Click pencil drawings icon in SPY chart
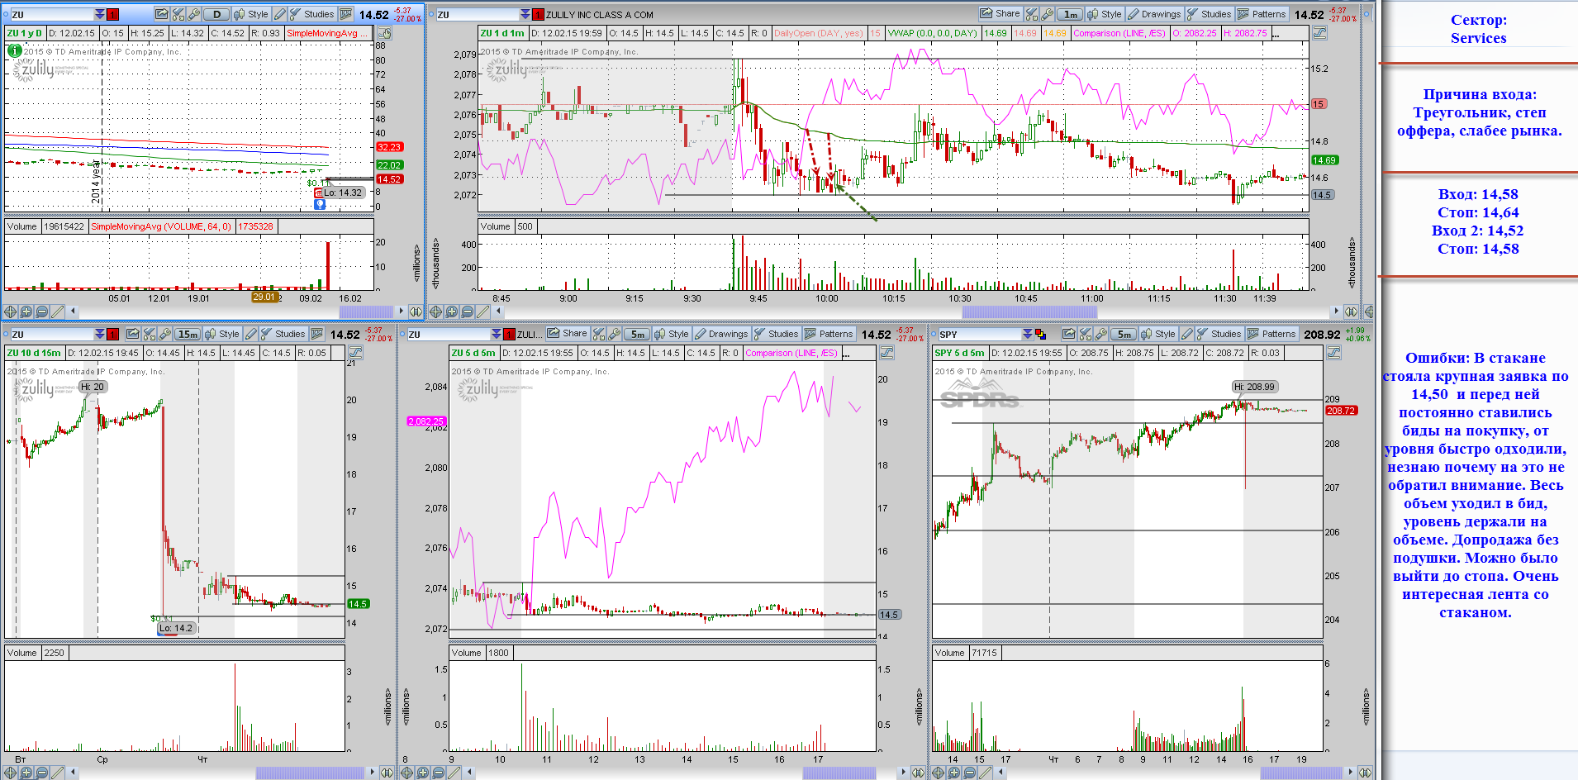The image size is (1578, 780). pyautogui.click(x=1187, y=334)
